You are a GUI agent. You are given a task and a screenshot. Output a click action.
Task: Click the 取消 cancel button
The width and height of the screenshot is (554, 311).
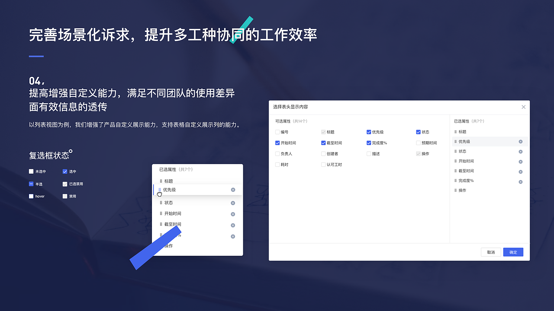(491, 252)
